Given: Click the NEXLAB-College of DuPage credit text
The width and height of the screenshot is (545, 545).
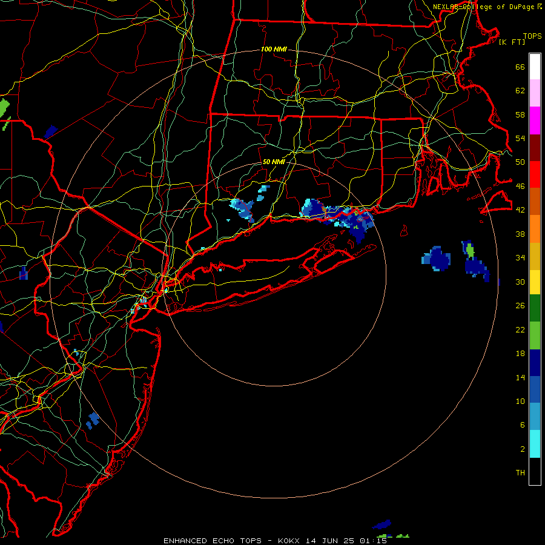Looking at the screenshot, I should [483, 7].
